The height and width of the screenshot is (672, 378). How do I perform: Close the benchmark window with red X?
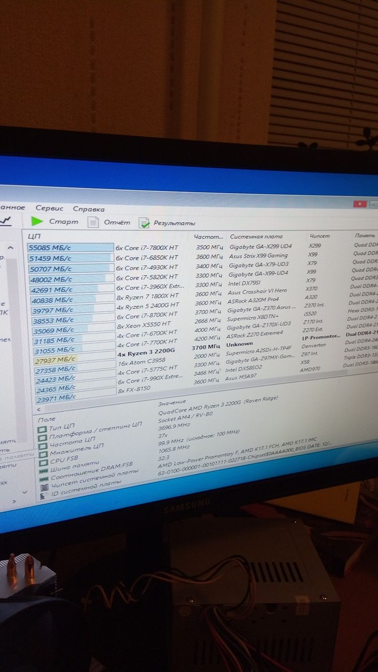click(x=359, y=203)
